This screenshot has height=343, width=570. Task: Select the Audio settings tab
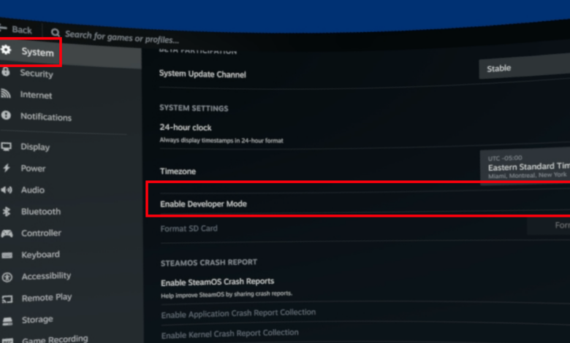(71, 190)
